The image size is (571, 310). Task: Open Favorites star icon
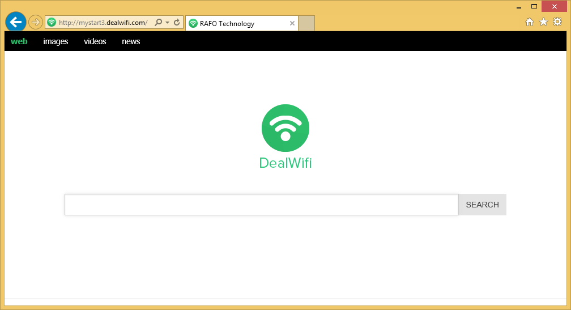[x=543, y=22]
